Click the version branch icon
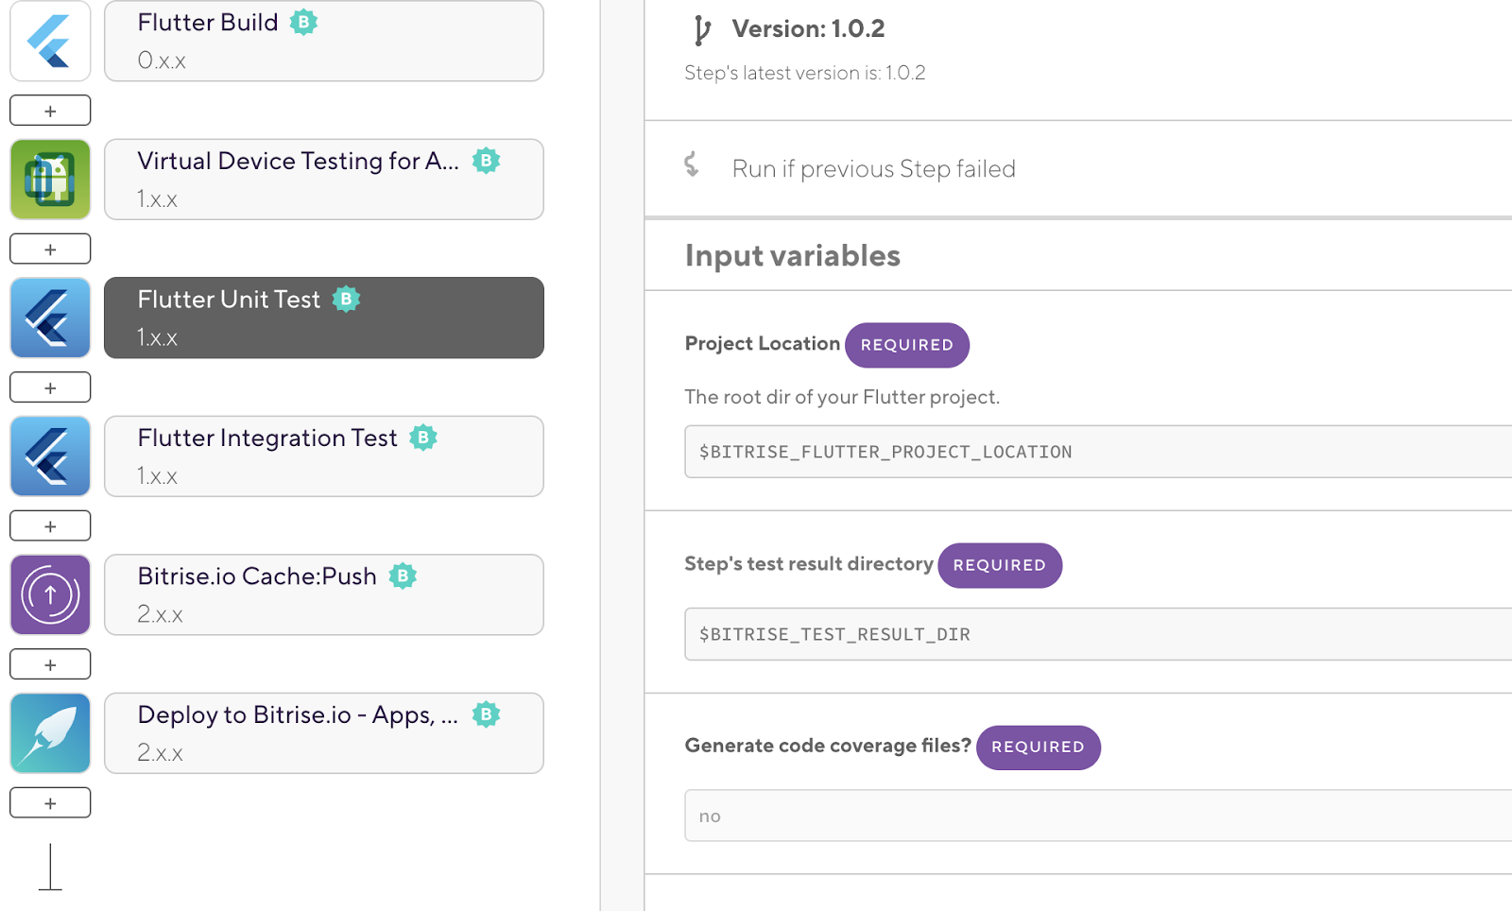This screenshot has width=1512, height=911. 701,30
